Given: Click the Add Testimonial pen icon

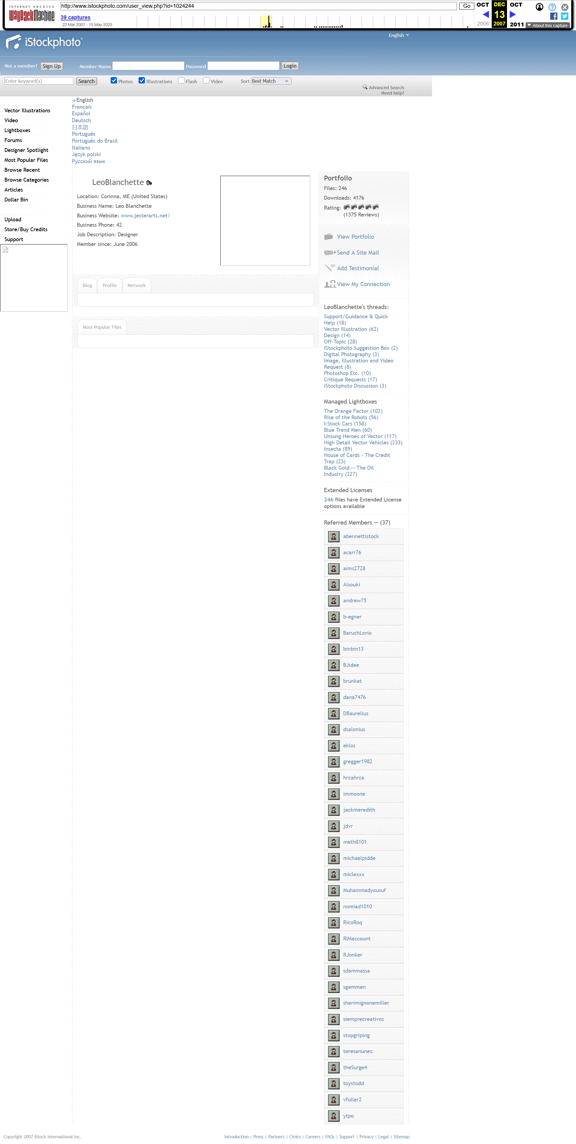Looking at the screenshot, I should (330, 268).
